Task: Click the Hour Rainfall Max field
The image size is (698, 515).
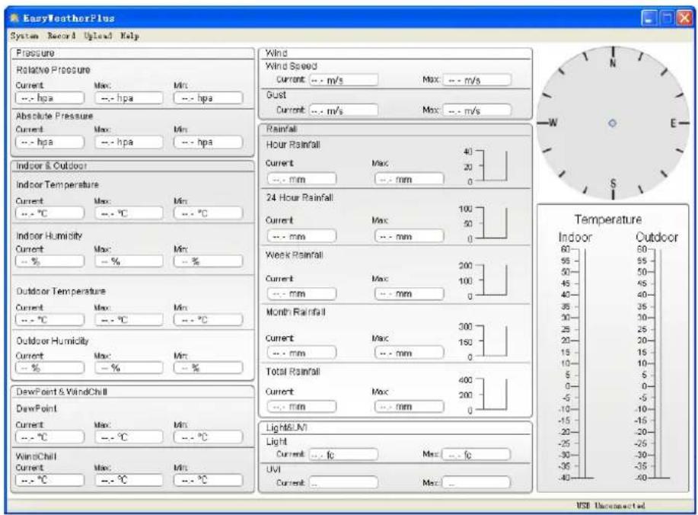Action: point(410,179)
